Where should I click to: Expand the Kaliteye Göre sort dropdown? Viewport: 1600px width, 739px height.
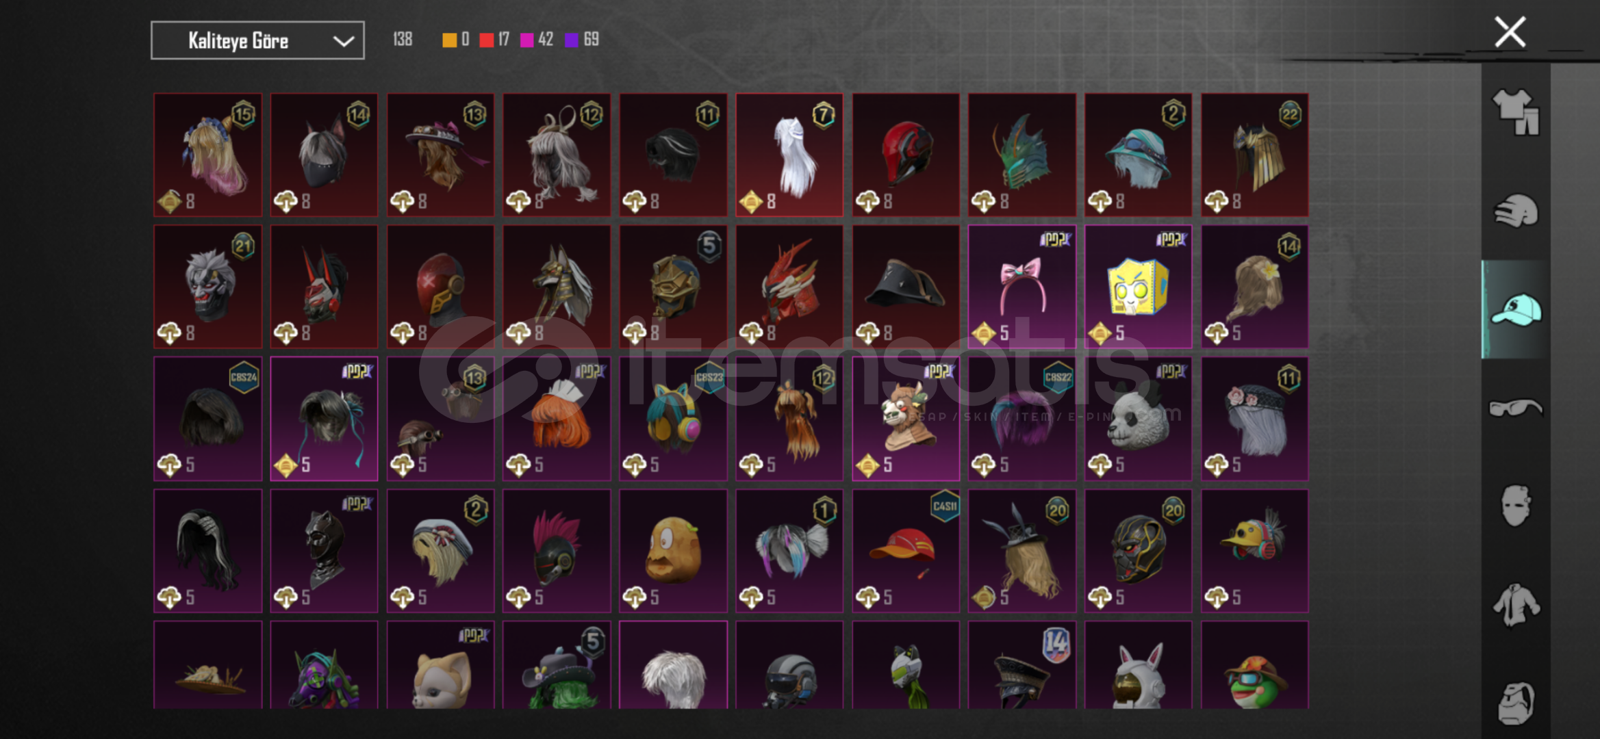point(257,40)
